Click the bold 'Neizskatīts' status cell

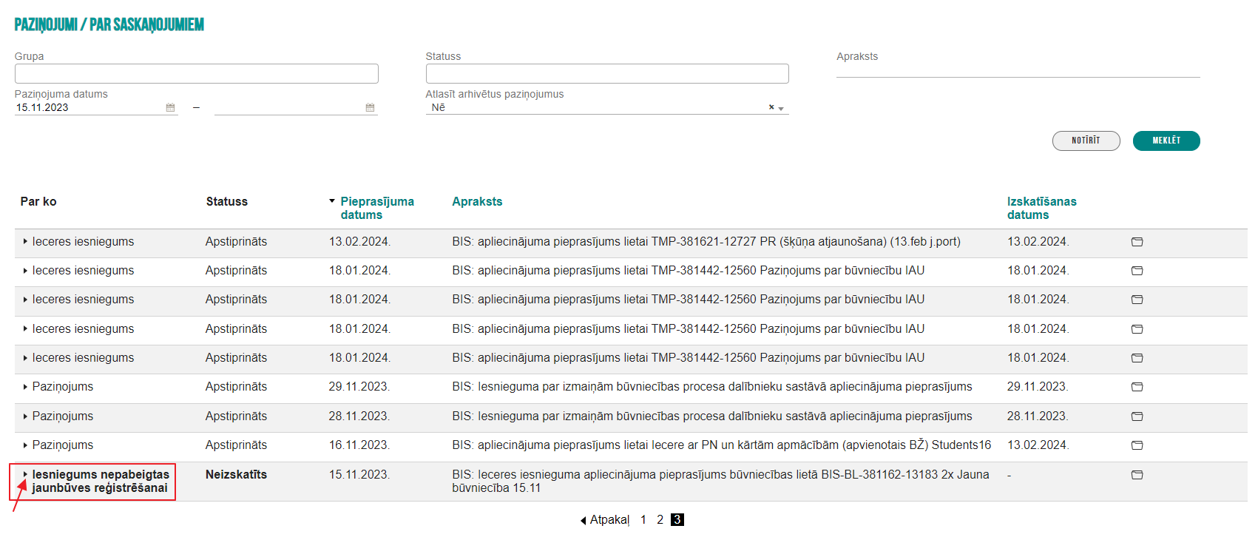pos(236,475)
